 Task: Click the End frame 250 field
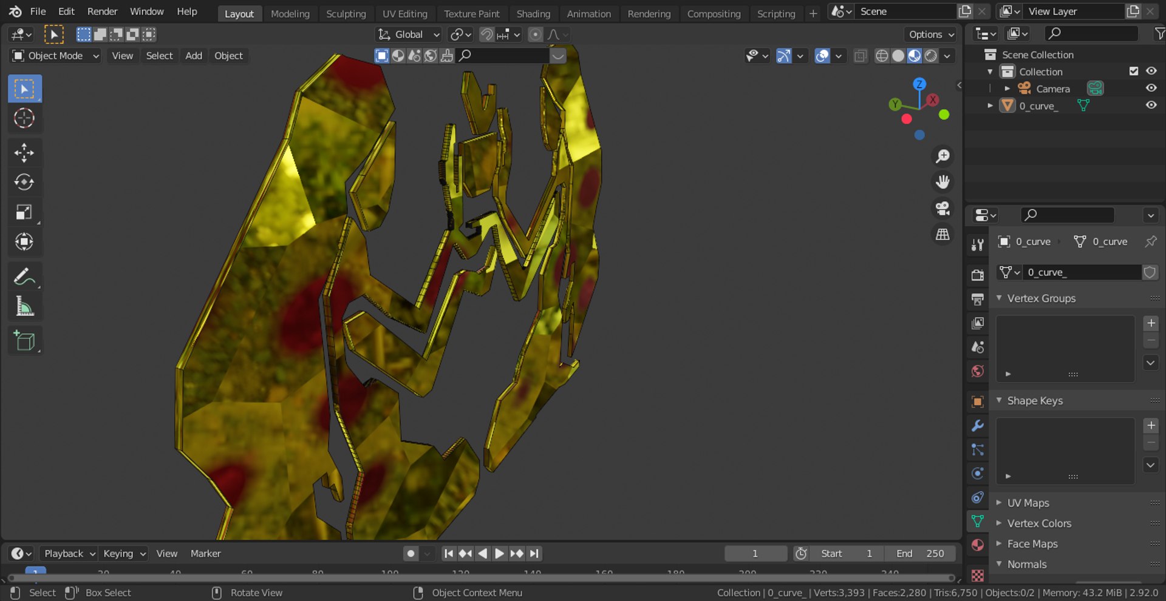pyautogui.click(x=919, y=553)
